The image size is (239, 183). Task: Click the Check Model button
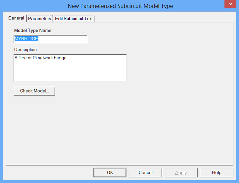[x=35, y=91]
